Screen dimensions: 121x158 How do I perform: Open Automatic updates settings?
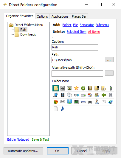(23, 151)
